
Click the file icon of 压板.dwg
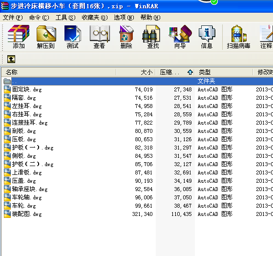[x=7, y=139]
